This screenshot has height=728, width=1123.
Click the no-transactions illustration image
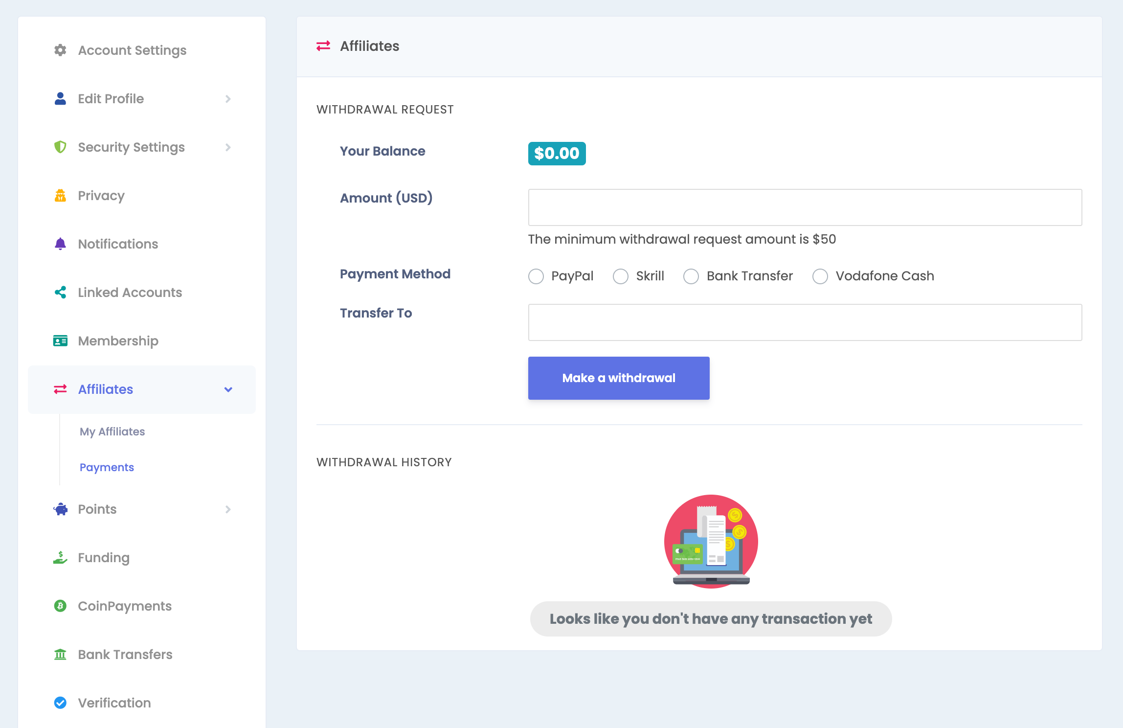pyautogui.click(x=711, y=542)
